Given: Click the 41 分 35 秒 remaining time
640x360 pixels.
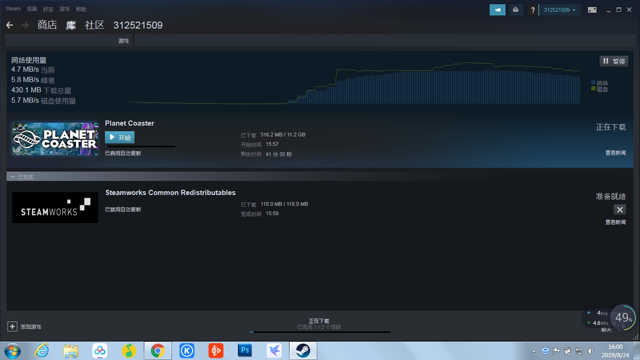Looking at the screenshot, I should click(279, 154).
